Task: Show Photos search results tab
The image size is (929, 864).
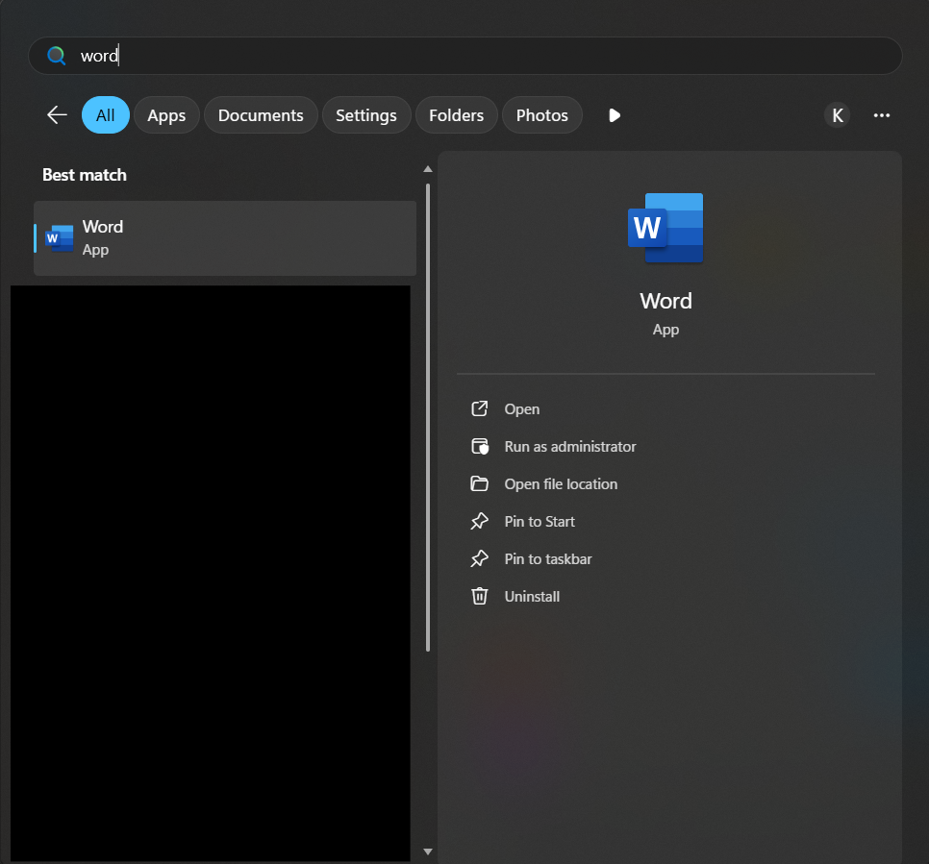Action: 541,115
